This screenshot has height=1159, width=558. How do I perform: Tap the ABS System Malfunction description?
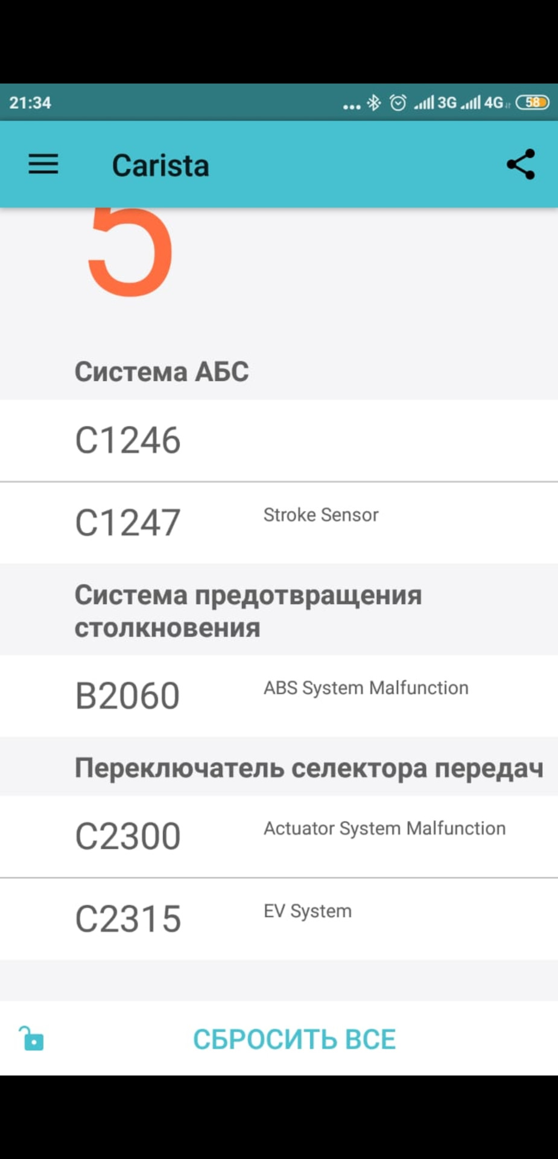(x=366, y=688)
